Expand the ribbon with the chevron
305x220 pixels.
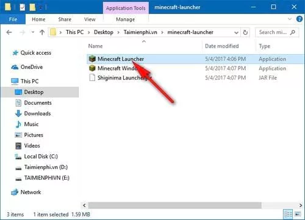290,19
